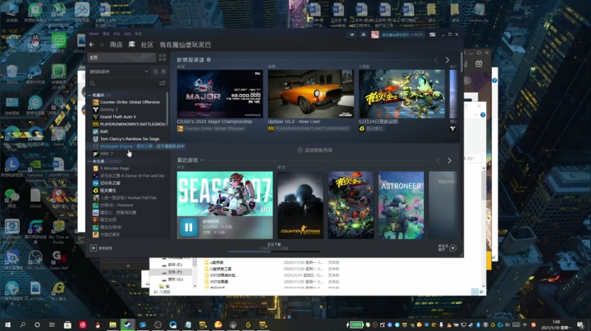
Task: Go back with Steam's back arrow
Action: tap(92, 45)
